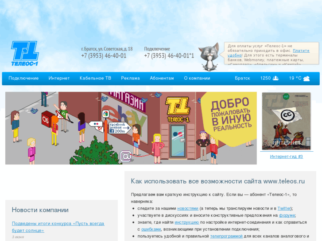Screen dimensions: 322x241
Task: Click the Телеос-1 logo in the header
Action: coord(25,54)
